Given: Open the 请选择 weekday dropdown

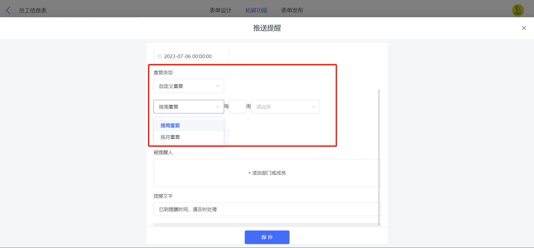Looking at the screenshot, I should tap(285, 107).
